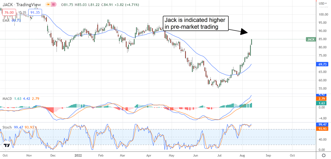Image resolution: width=331 pixels, height=159 pixels.
Task: Click the blue 91.35 buy price button
Action: (x=35, y=12)
